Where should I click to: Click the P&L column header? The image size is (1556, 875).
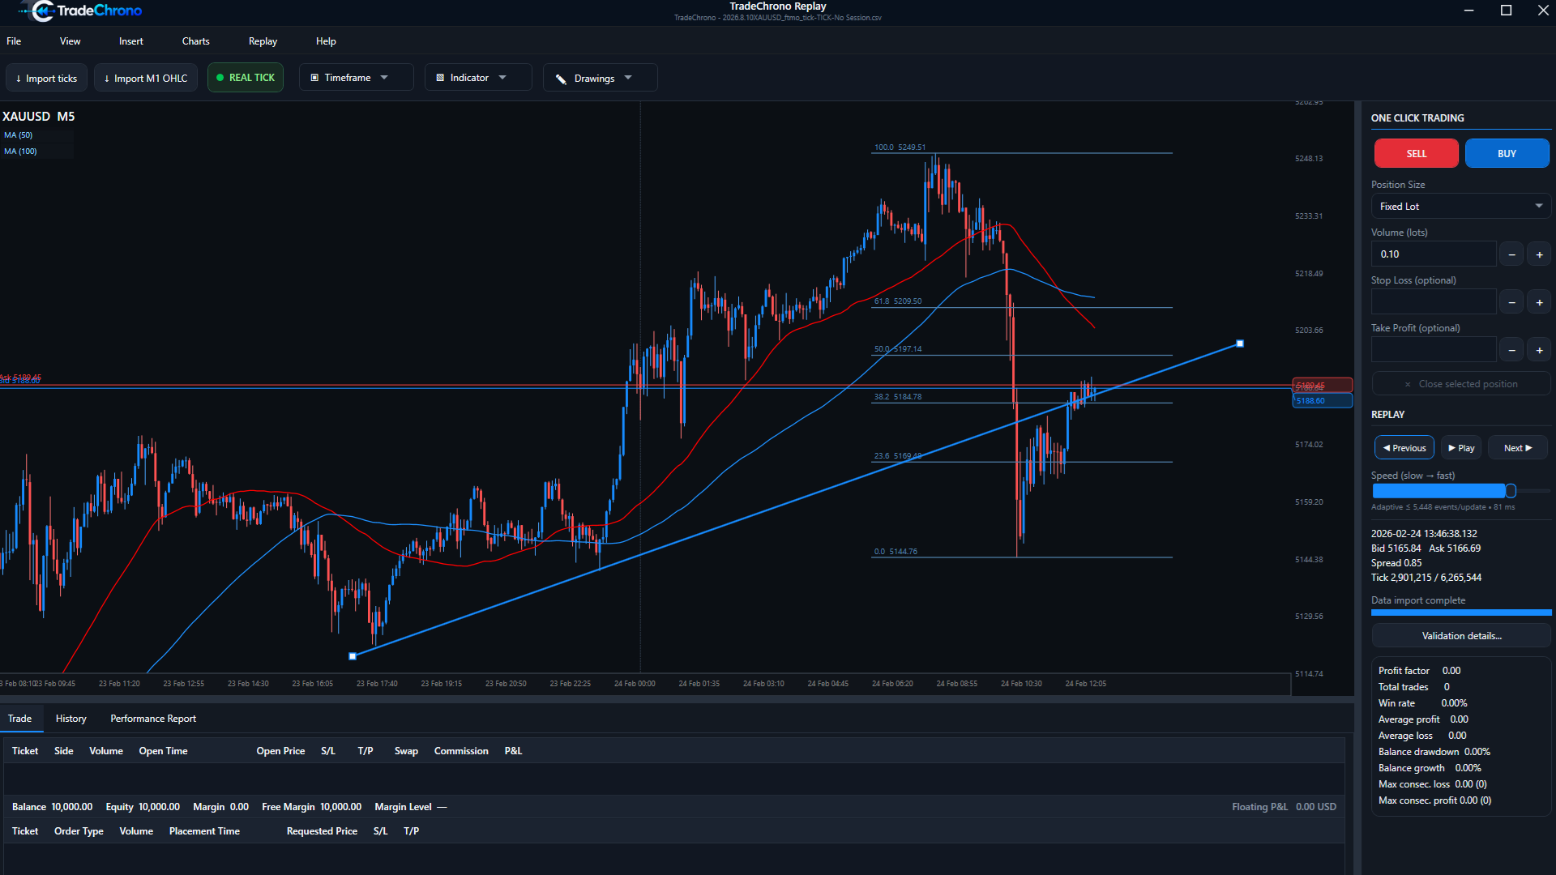513,751
